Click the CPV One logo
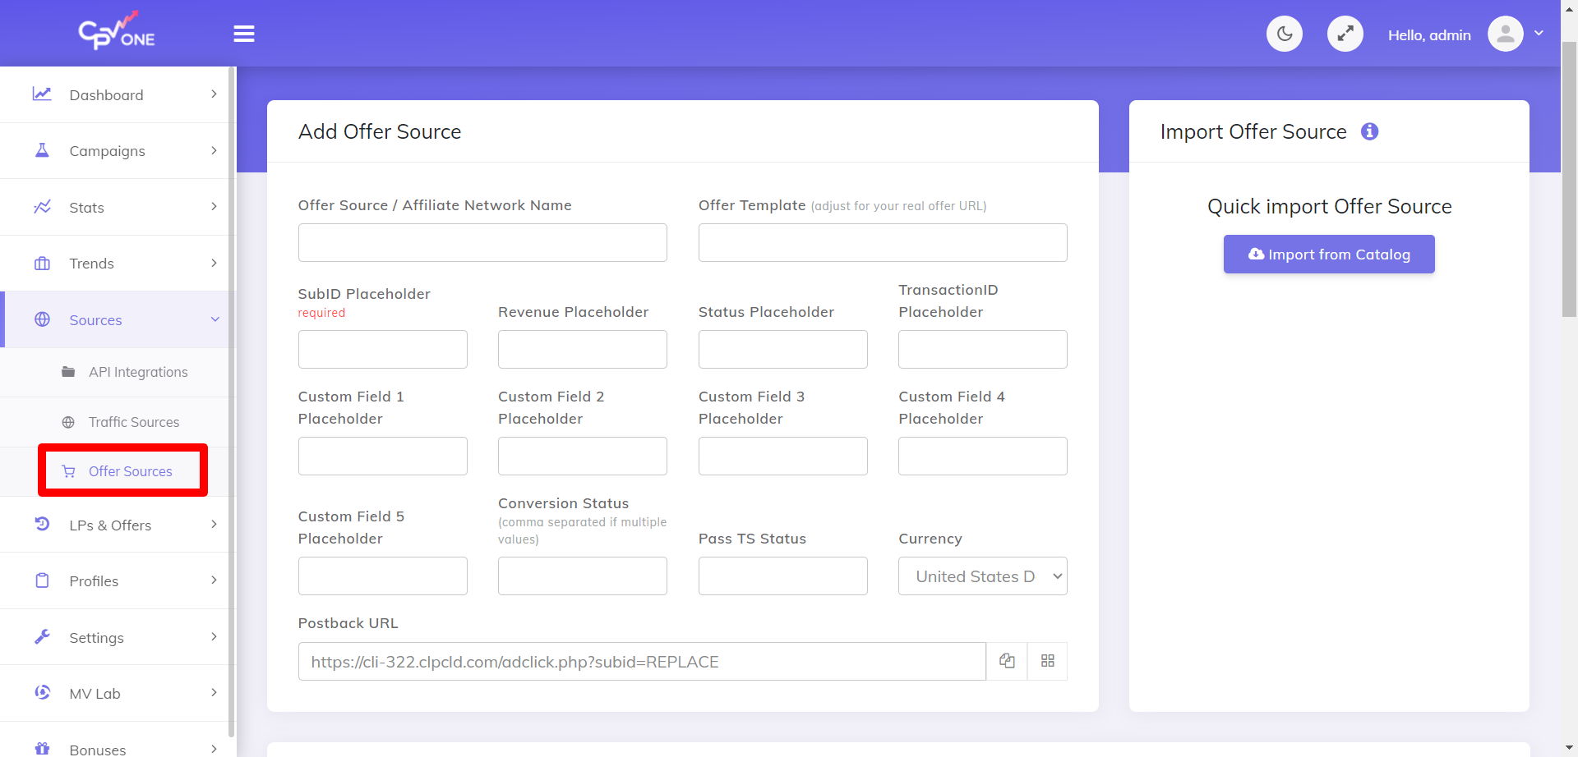1578x757 pixels. point(117,33)
